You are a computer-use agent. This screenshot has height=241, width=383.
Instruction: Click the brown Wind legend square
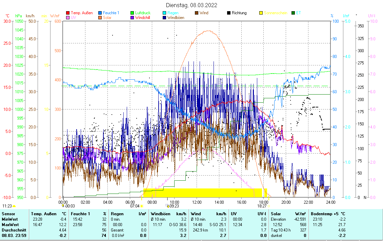pos(197,13)
